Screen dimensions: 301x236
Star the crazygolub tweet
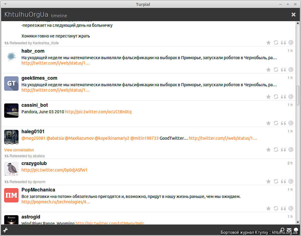(x=268, y=181)
